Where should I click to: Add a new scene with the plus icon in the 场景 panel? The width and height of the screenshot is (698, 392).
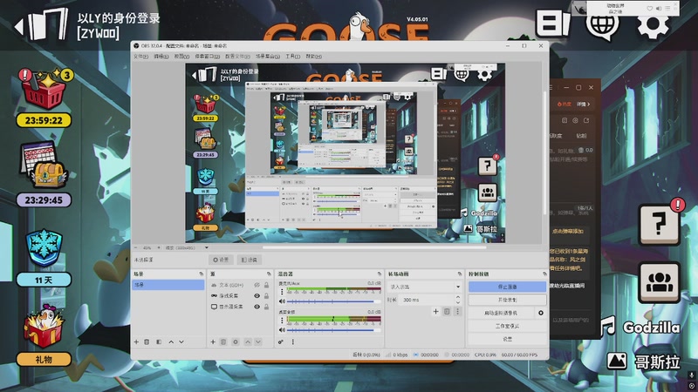click(x=136, y=341)
